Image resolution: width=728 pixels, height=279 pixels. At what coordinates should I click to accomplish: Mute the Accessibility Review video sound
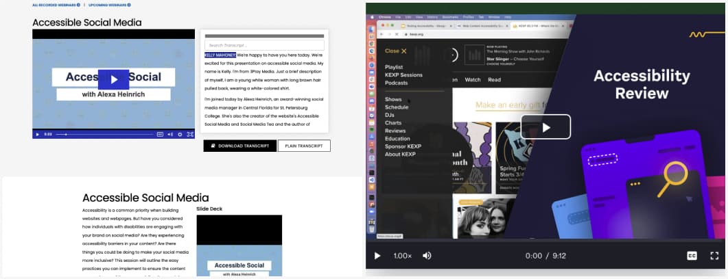point(427,256)
